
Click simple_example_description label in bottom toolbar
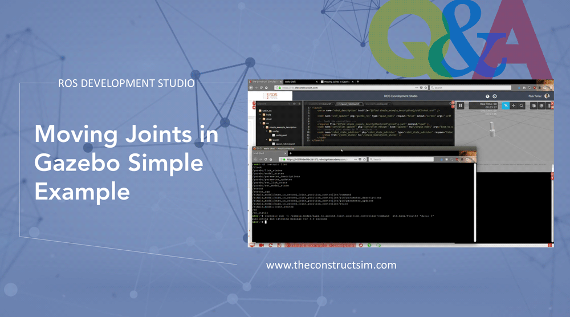point(320,245)
